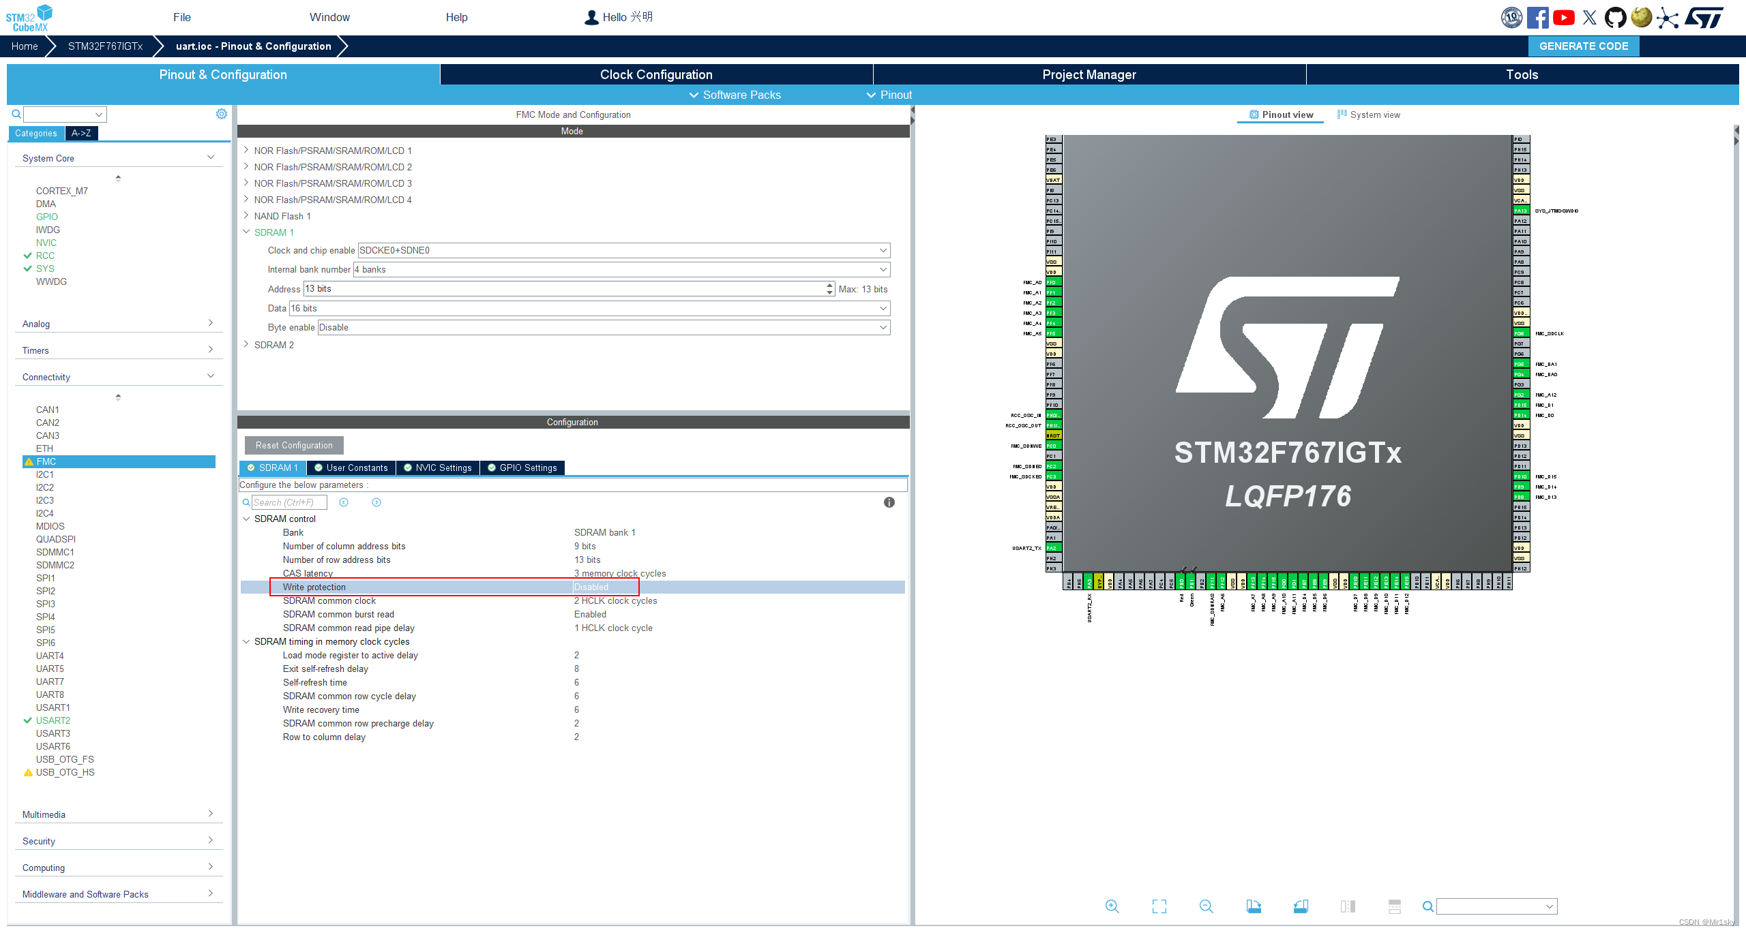This screenshot has height=933, width=1746.
Task: Zoom in on the chip pinout view
Action: 1112,906
